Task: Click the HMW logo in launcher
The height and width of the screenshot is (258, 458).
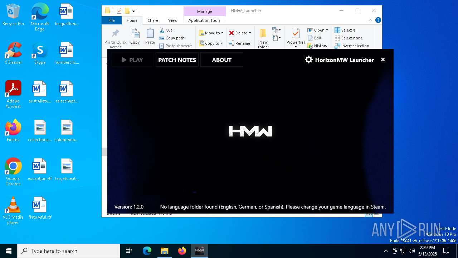Action: coord(250,131)
